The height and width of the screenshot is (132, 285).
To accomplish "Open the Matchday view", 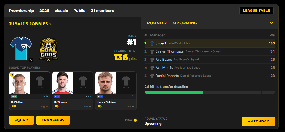I will pyautogui.click(x=258, y=121).
